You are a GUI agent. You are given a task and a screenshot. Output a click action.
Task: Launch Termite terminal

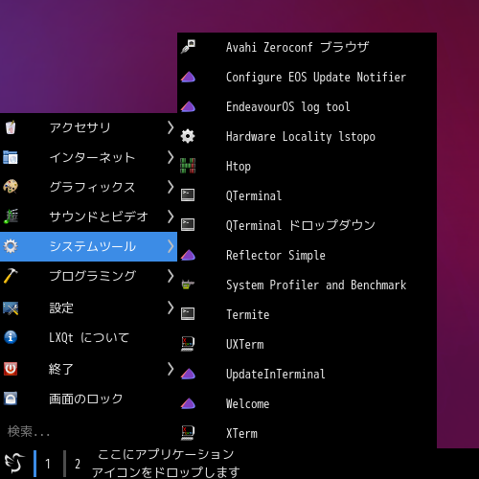pos(307,314)
